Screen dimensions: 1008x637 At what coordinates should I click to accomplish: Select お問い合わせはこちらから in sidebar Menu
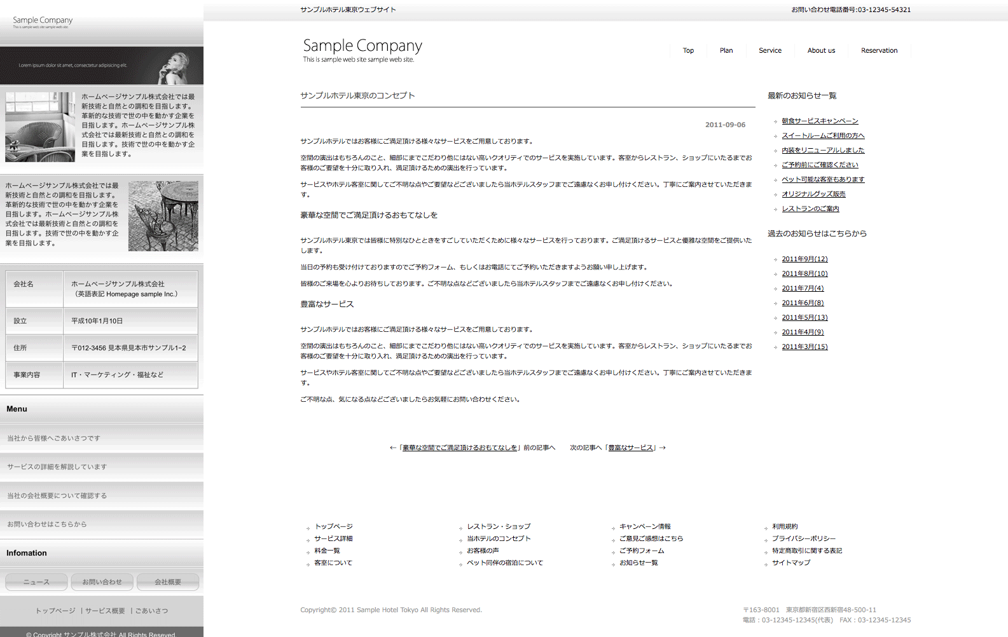[47, 524]
